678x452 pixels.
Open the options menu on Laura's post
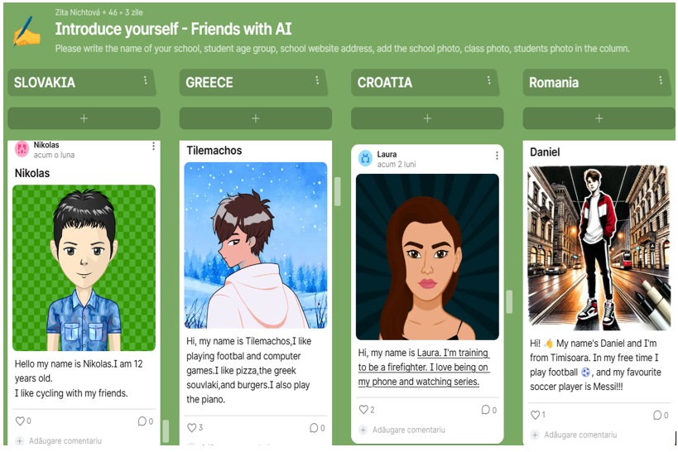tap(497, 156)
